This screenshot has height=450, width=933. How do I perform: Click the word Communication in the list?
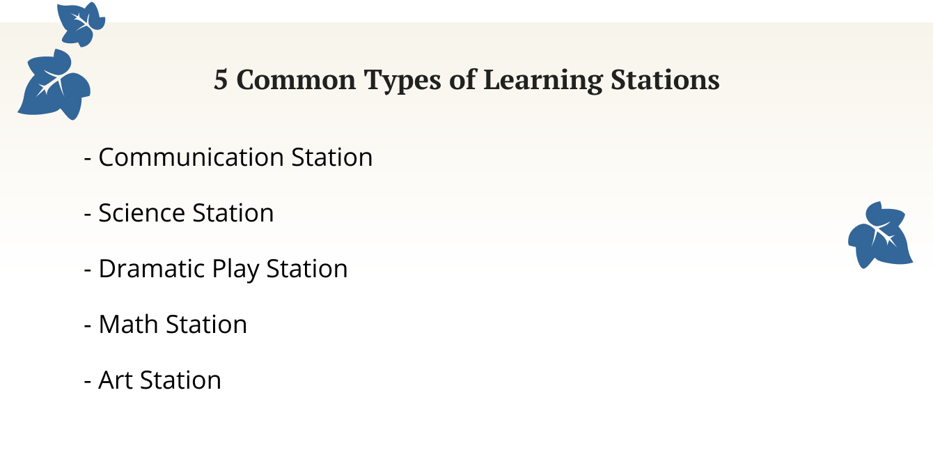[191, 157]
